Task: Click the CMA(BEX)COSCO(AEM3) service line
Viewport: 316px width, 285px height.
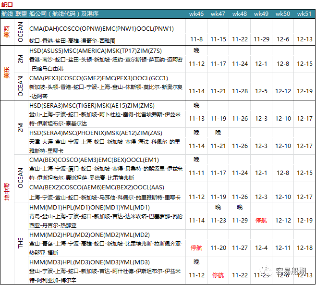Action: (94, 160)
